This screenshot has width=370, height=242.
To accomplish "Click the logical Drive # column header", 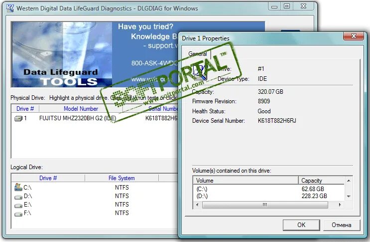I will point(48,178).
